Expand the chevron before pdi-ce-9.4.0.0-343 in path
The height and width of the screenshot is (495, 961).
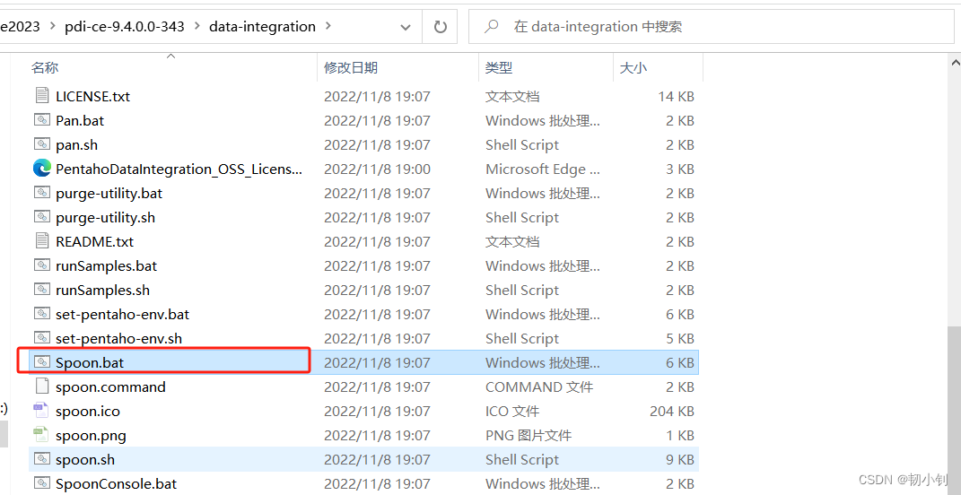tap(52, 26)
